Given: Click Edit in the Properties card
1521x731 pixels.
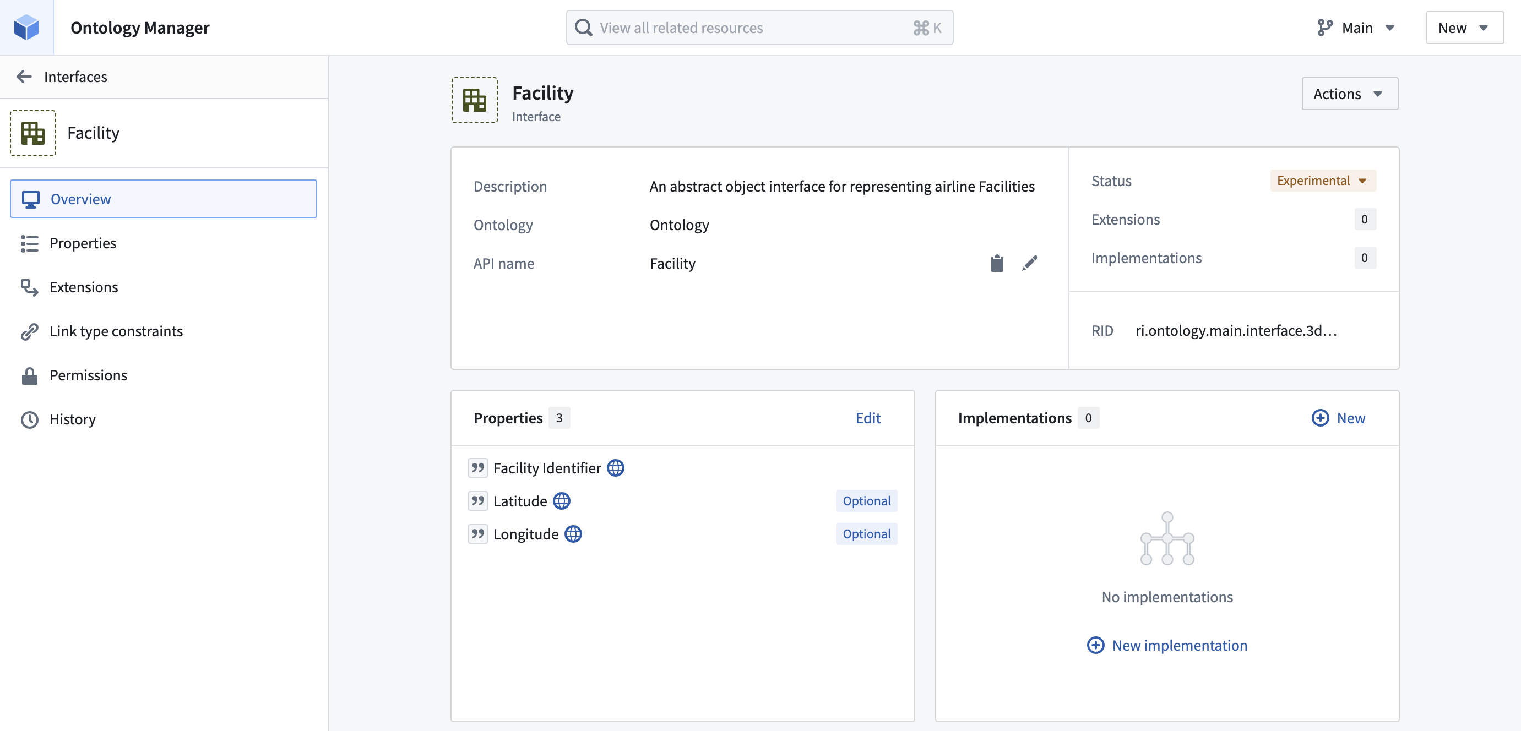Looking at the screenshot, I should 868,418.
